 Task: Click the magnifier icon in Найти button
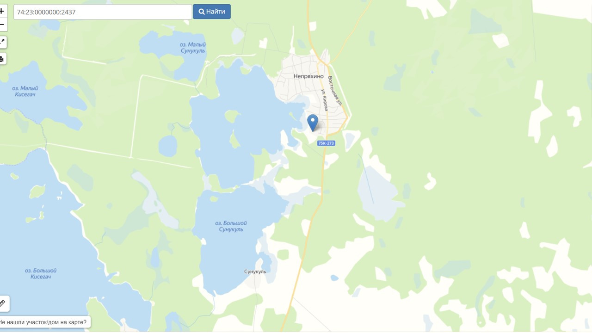202,12
